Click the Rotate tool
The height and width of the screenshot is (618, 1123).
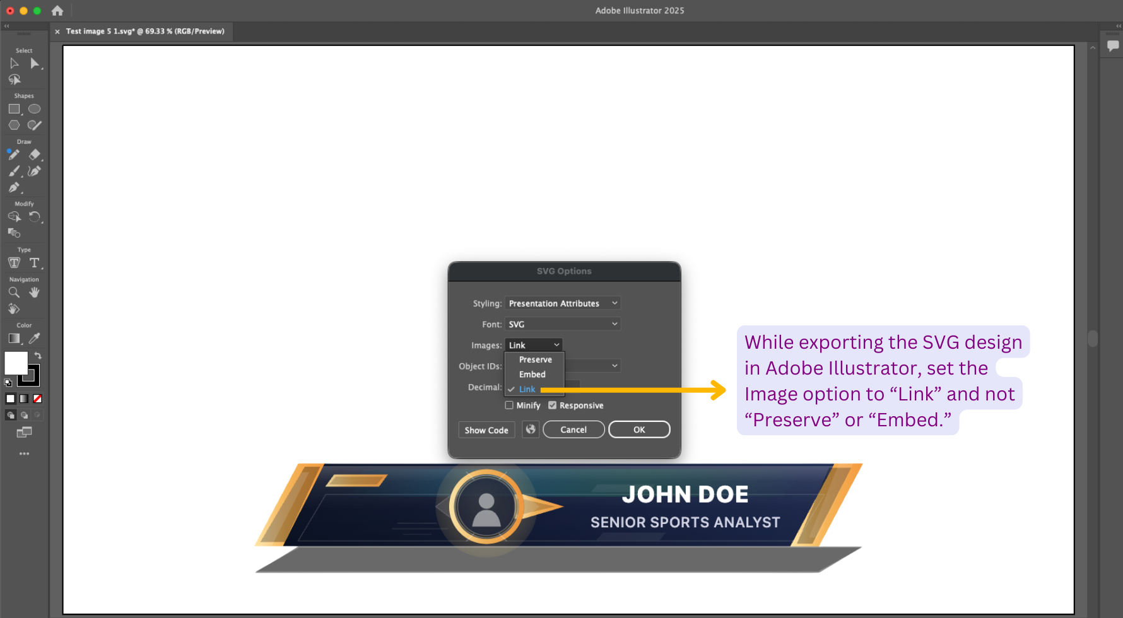click(x=34, y=217)
